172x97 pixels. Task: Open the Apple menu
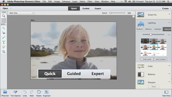(3, 1)
